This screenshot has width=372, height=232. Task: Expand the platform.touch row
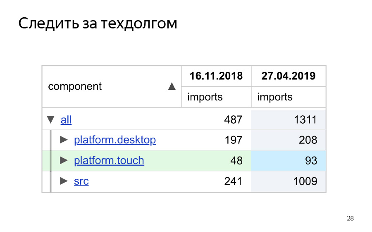[x=64, y=160]
